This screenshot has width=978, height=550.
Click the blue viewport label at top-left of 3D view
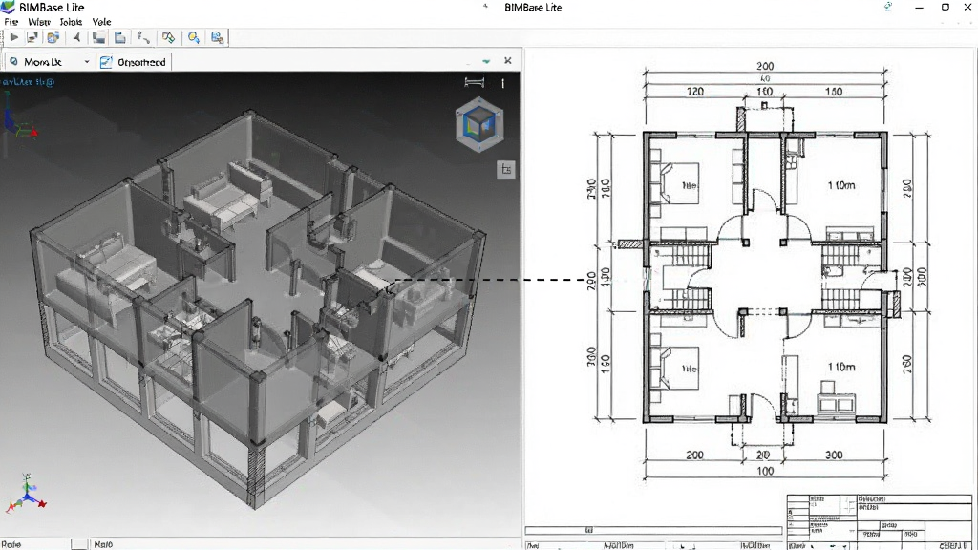[28, 82]
